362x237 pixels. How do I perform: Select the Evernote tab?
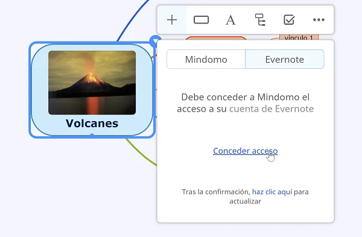point(284,59)
